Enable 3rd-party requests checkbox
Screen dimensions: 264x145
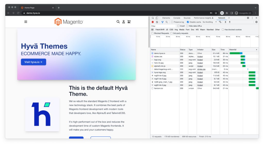click(x=171, y=33)
